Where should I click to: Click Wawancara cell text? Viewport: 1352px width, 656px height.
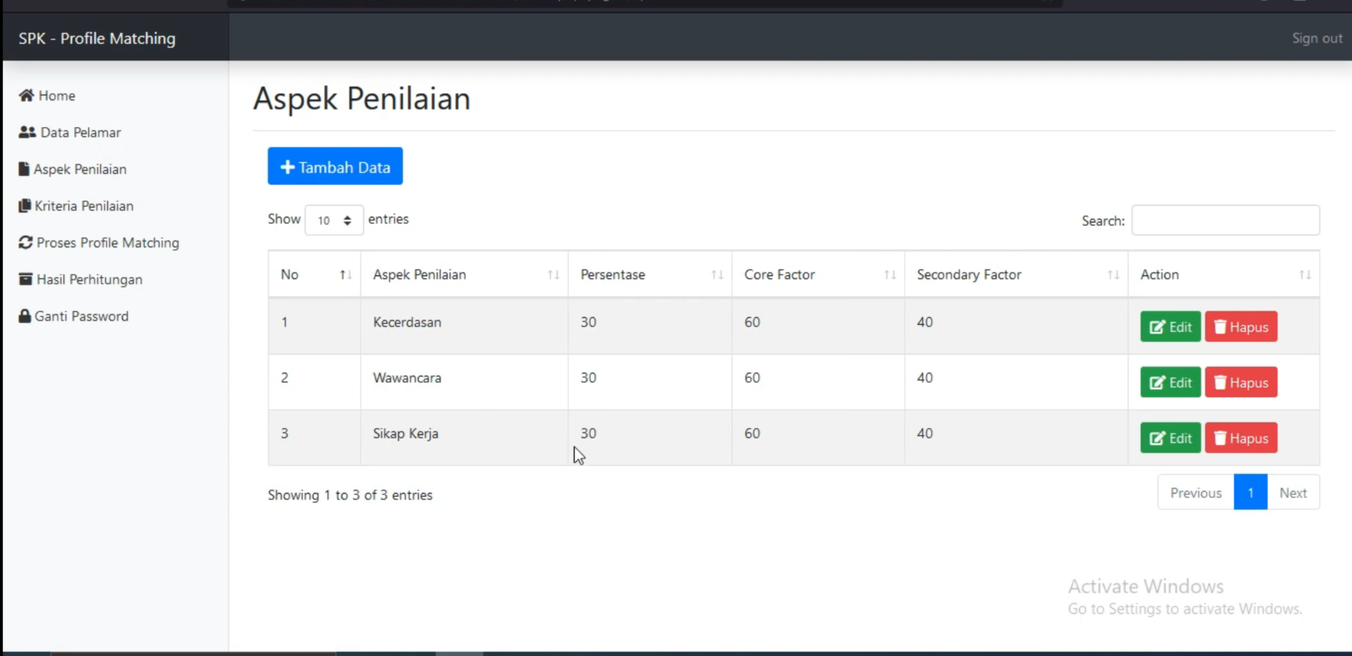(407, 378)
